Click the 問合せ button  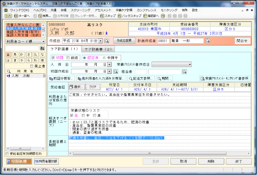coord(242,41)
